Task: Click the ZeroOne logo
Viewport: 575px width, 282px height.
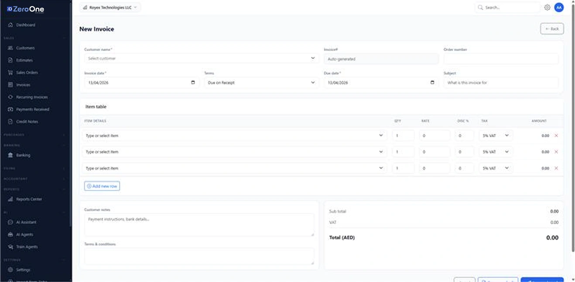Action: click(26, 9)
